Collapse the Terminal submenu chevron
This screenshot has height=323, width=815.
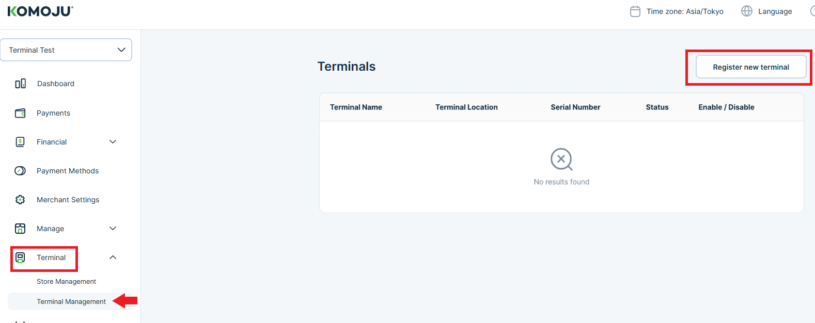[x=113, y=257]
